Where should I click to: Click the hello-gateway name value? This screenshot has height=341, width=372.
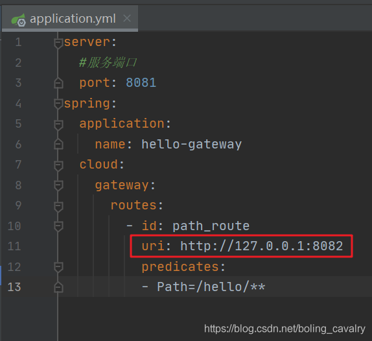pos(191,145)
